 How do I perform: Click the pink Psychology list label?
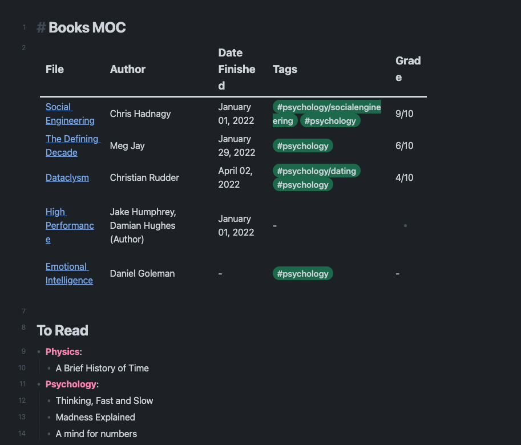click(71, 384)
